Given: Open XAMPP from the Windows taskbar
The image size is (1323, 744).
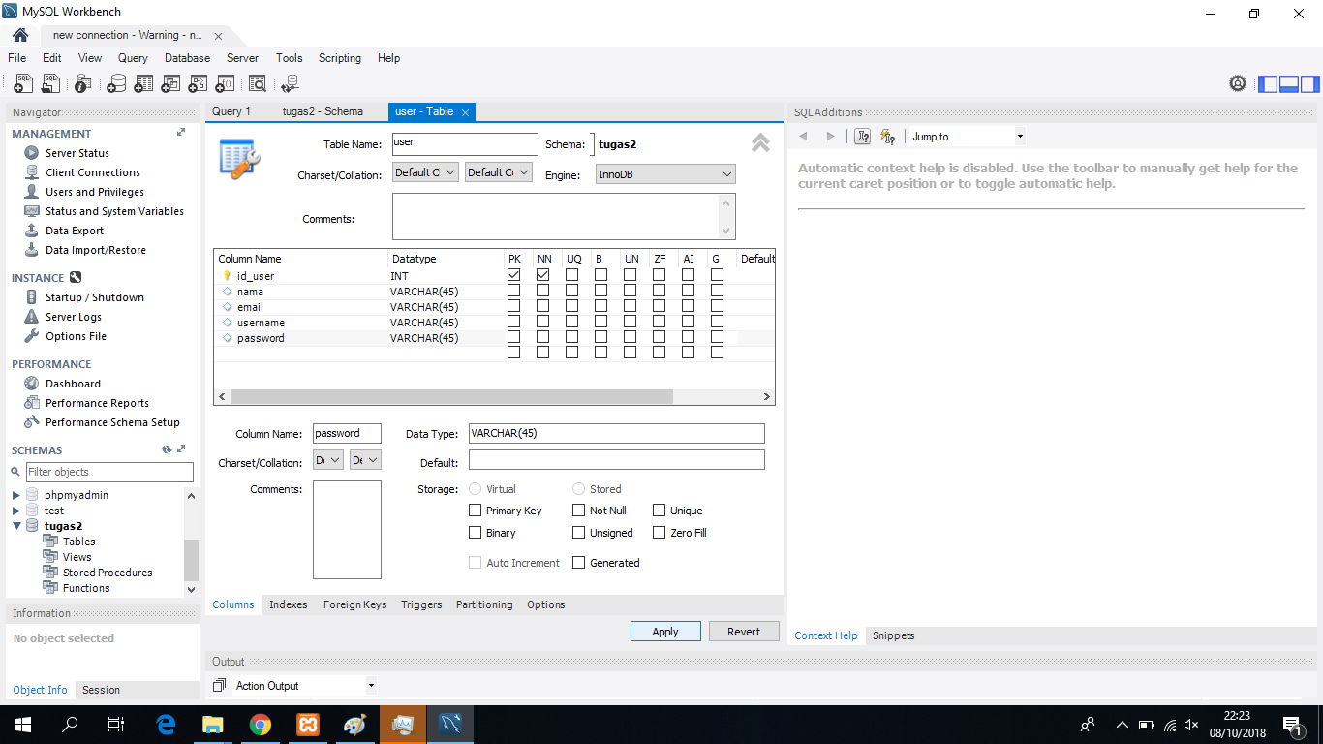Looking at the screenshot, I should tap(307, 724).
